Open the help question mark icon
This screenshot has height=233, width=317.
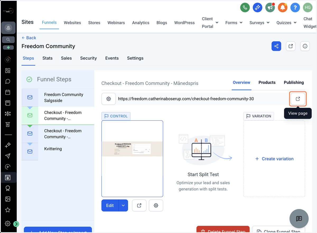(x=295, y=7)
